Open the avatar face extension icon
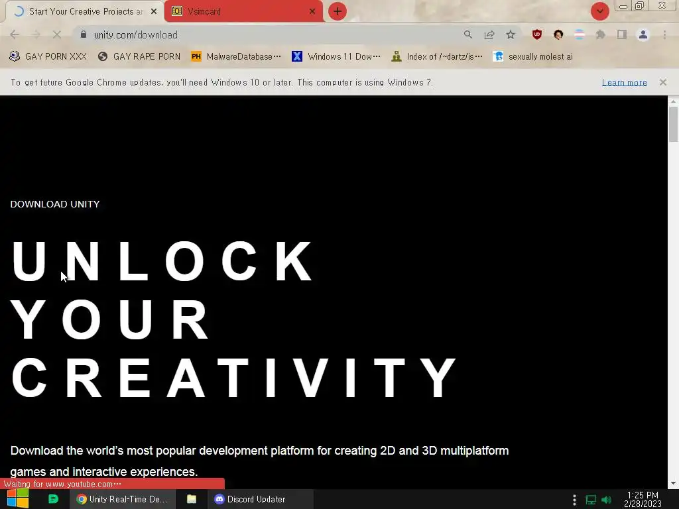Screen dimensions: 679x509 tap(558, 34)
